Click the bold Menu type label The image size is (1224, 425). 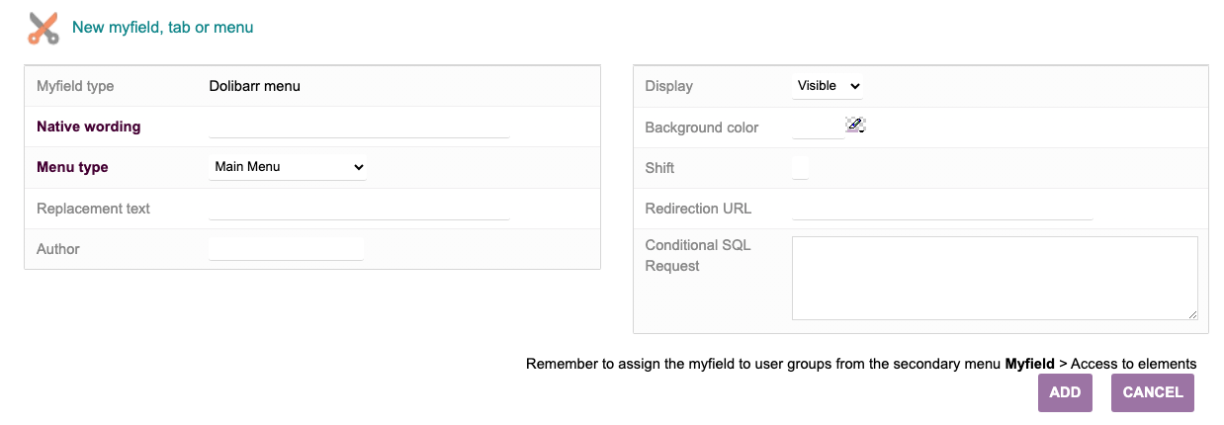[x=72, y=167]
